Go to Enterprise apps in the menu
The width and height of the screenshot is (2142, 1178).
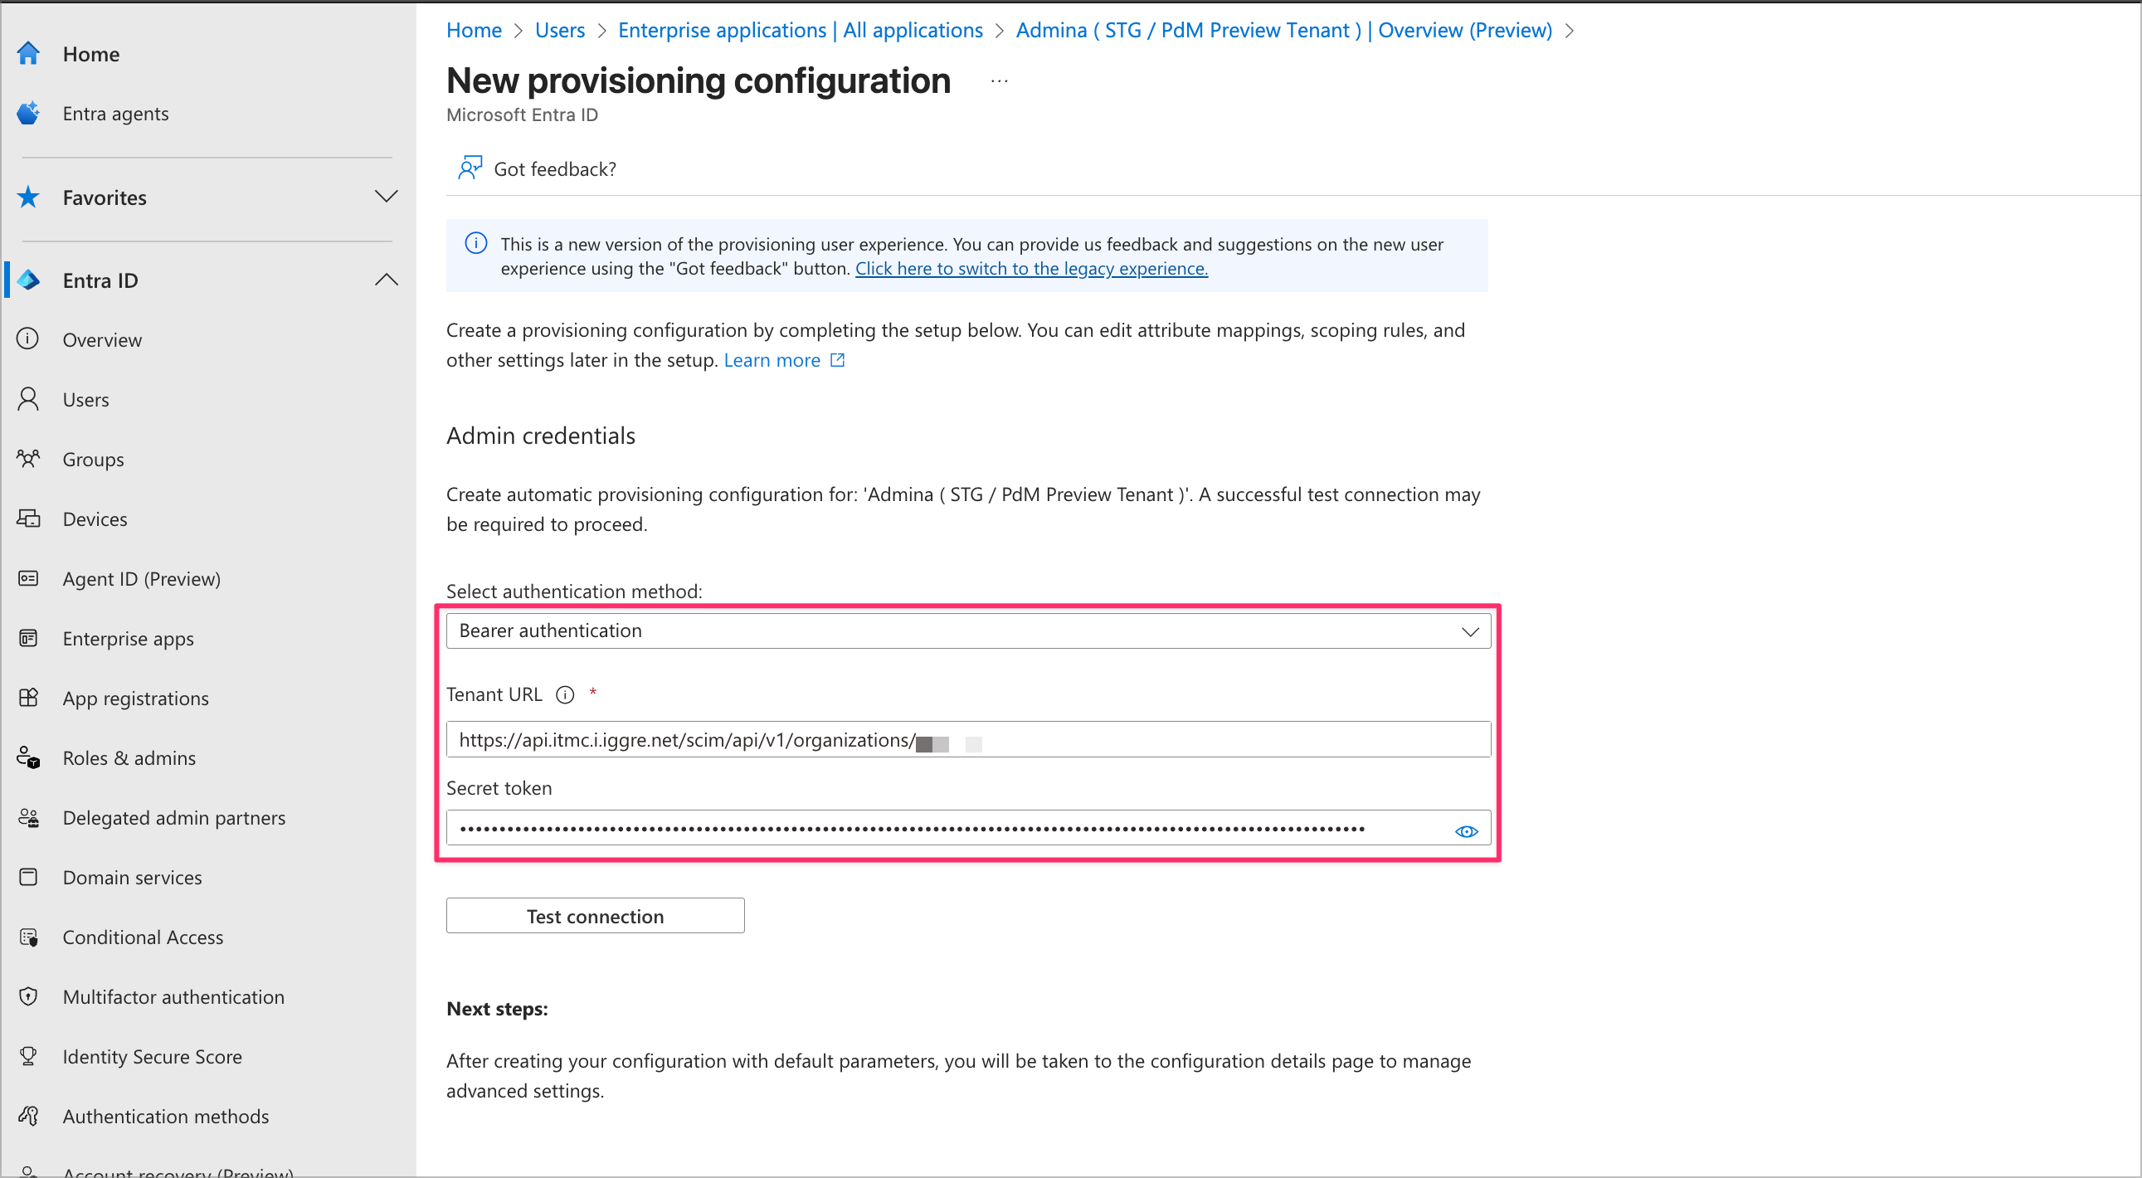point(128,639)
